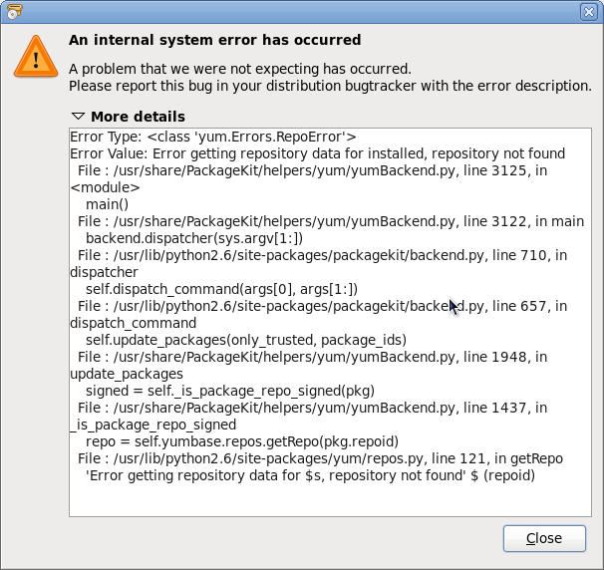Click the final 'Error getting repository data for $s' line
Image resolution: width=604 pixels, height=570 pixels.
click(x=310, y=475)
